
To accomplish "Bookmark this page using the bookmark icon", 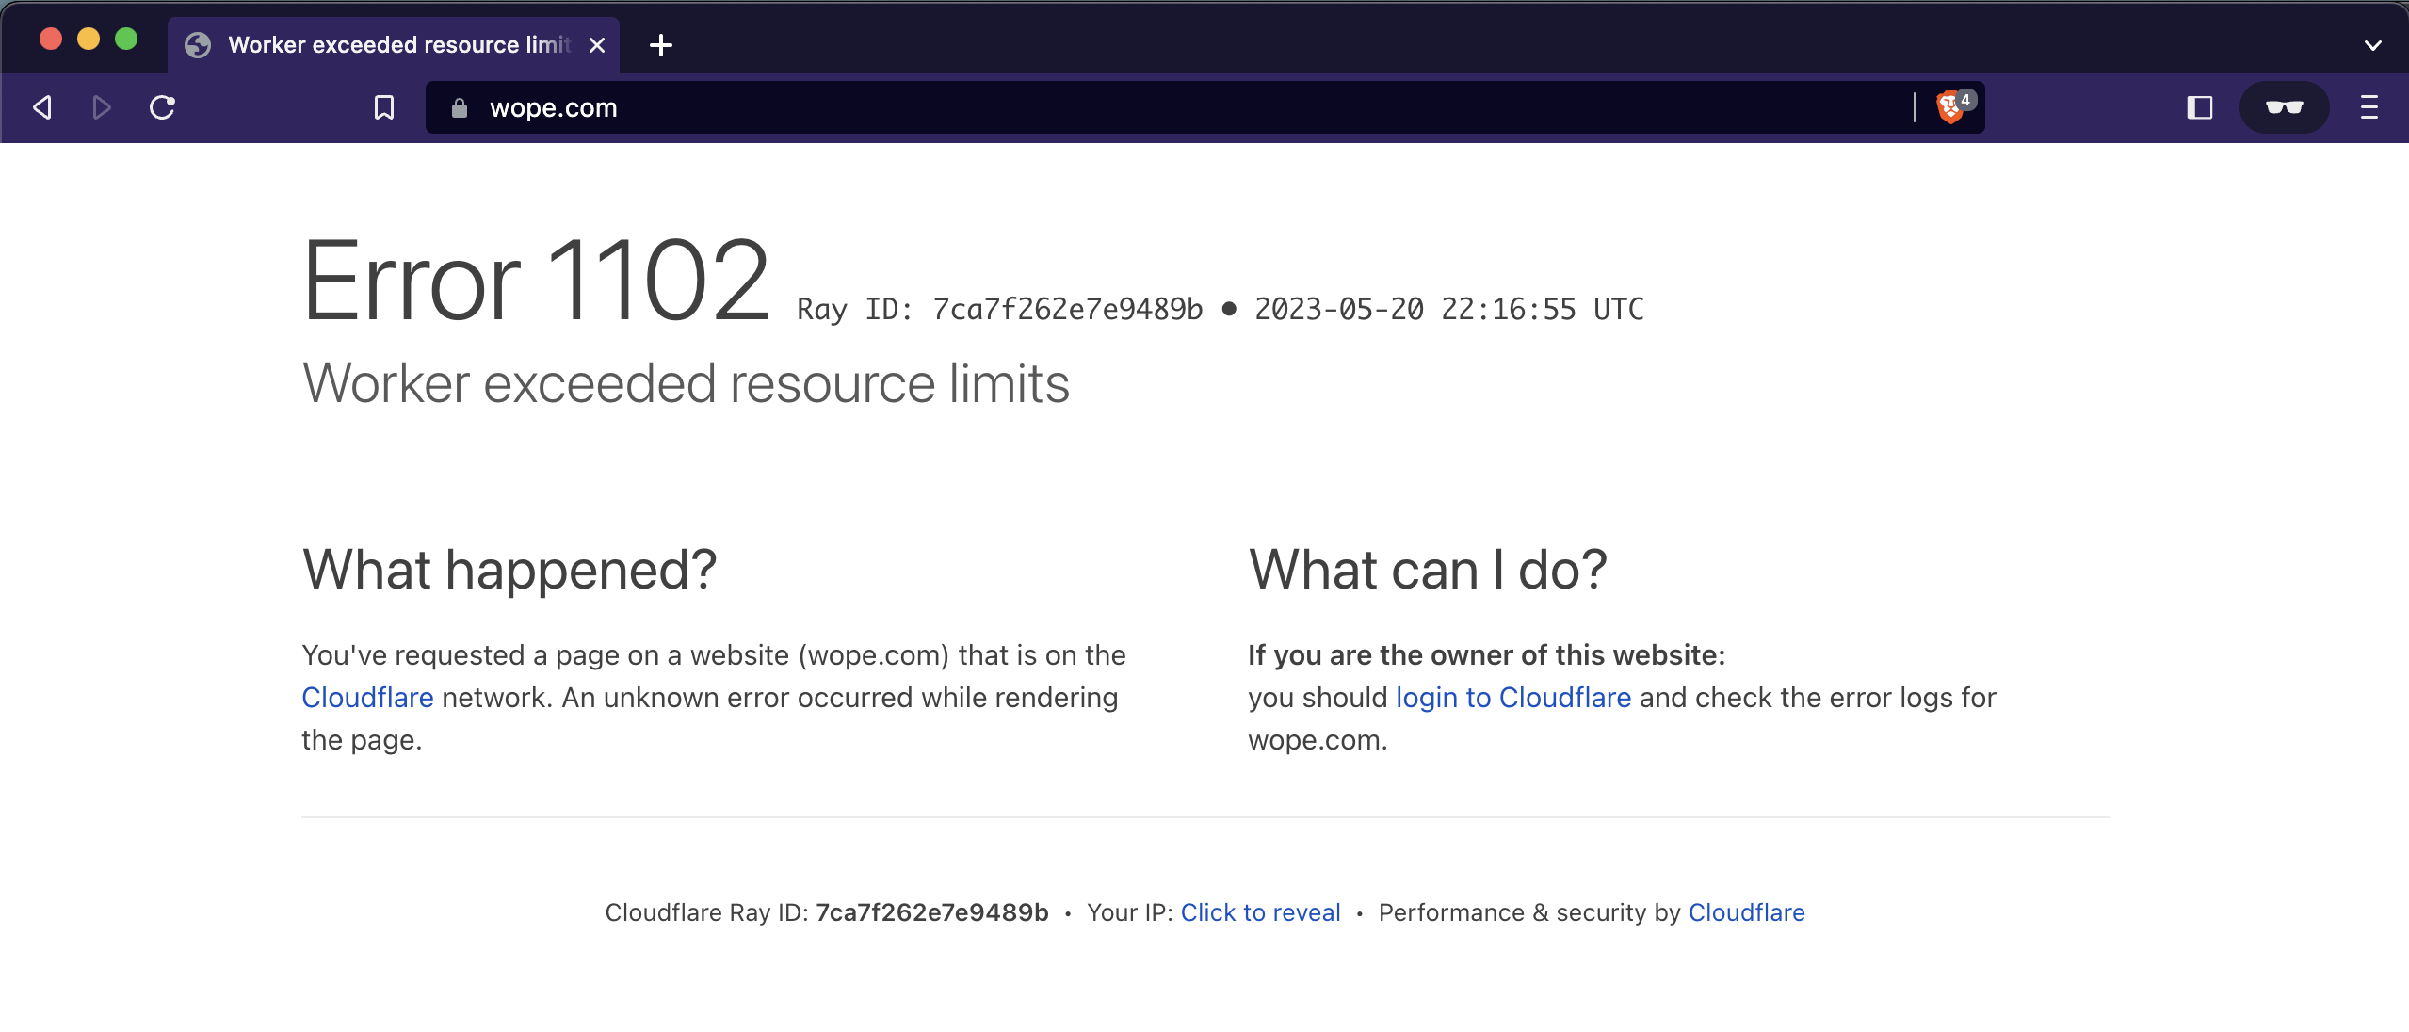I will pos(382,107).
